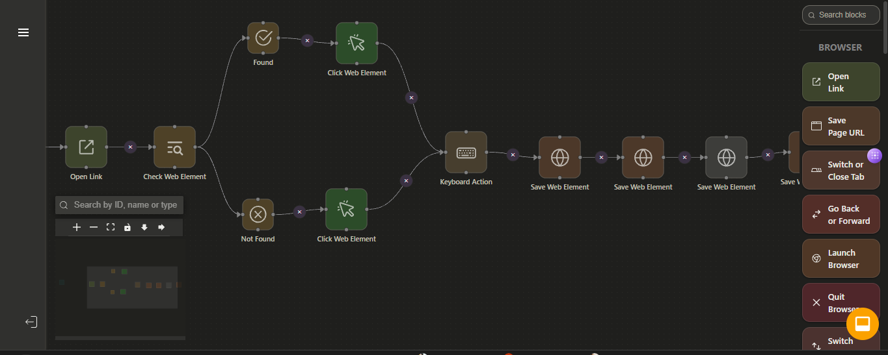Viewport: 888px width, 355px height.
Task: Delete edge between Open Link and Check Web Element
Action: pyautogui.click(x=130, y=147)
